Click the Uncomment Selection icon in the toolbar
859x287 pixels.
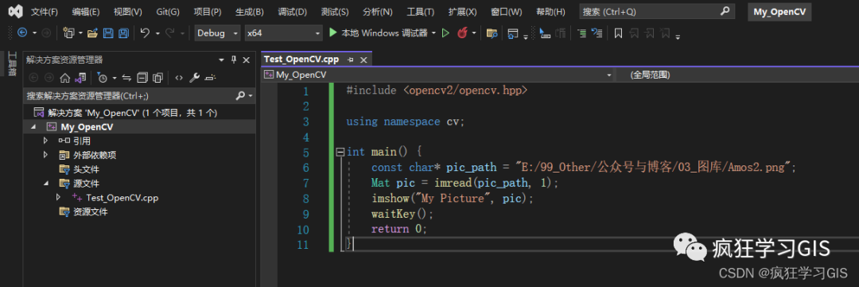click(597, 33)
